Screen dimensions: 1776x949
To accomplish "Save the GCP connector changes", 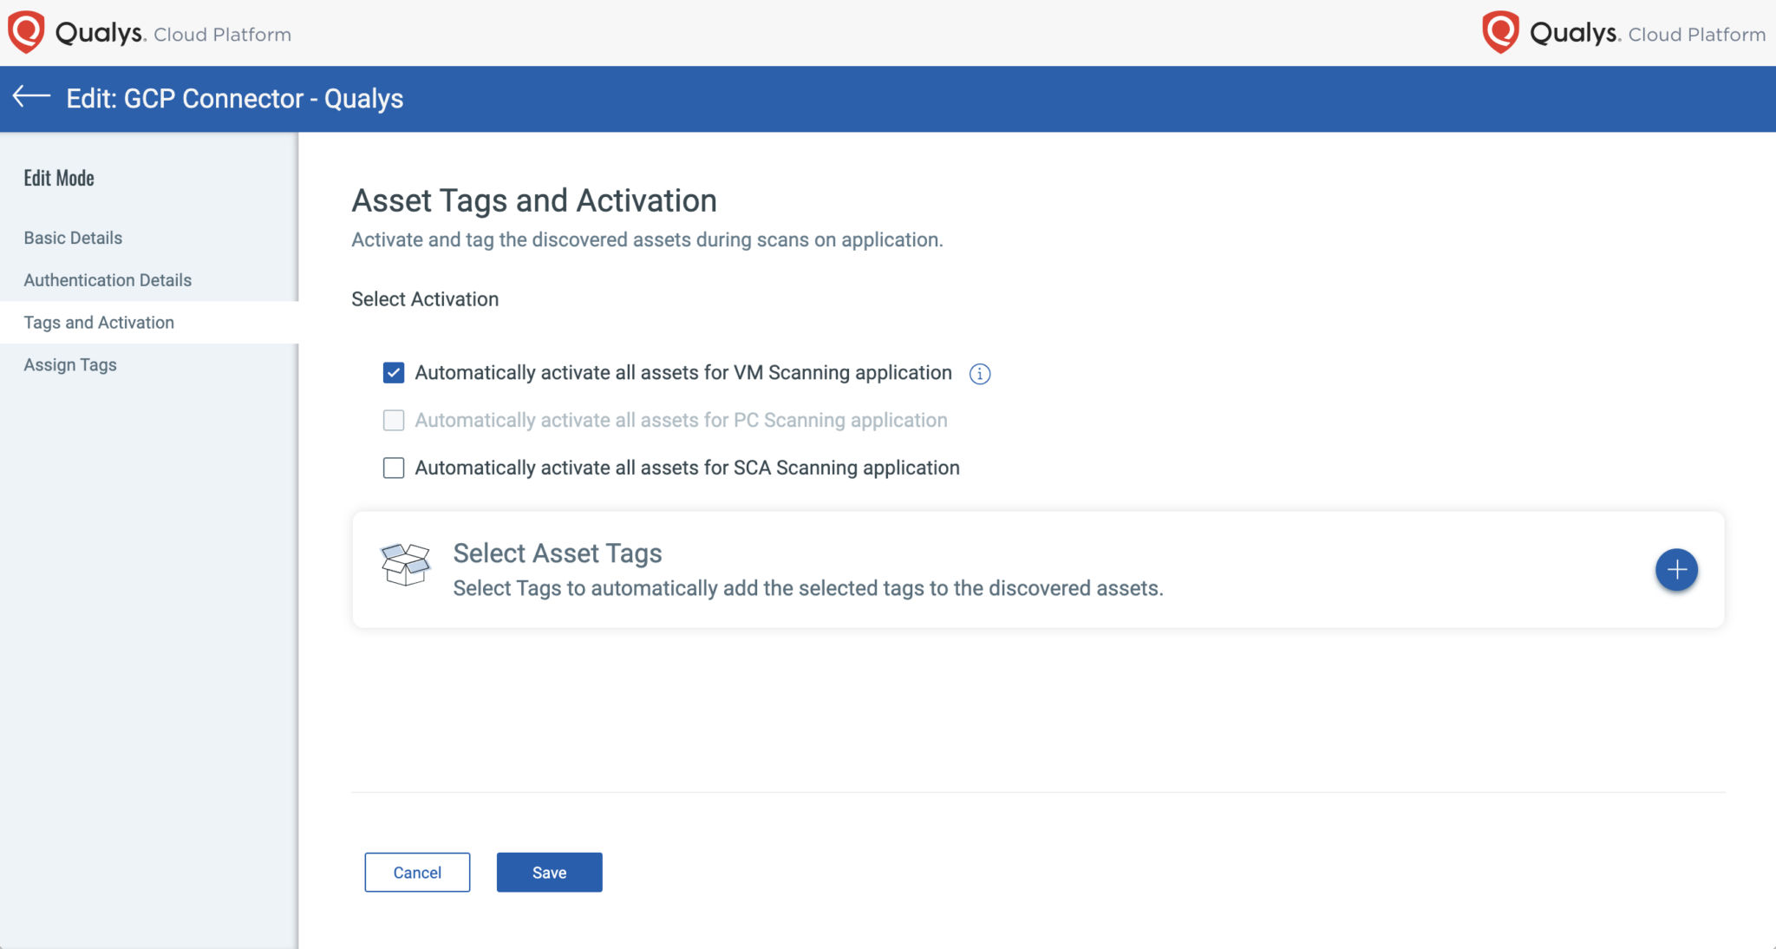I will click(x=548, y=872).
